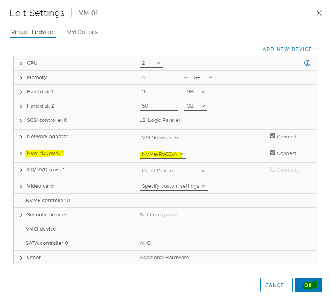Expand Hard disk 1 details

(21, 92)
